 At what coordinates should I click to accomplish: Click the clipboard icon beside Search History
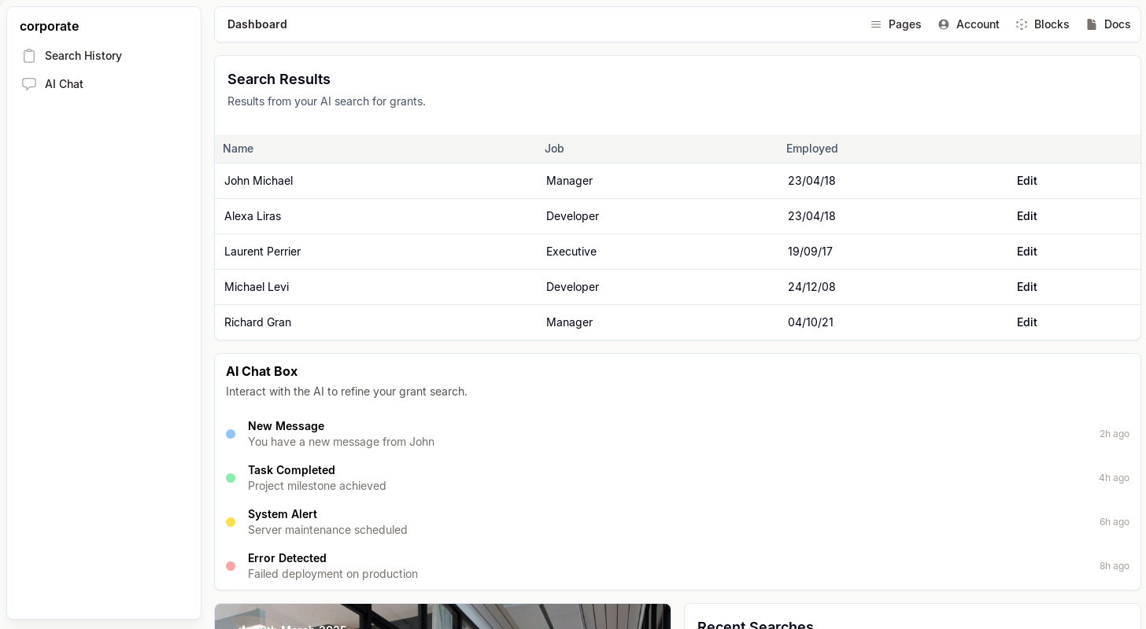click(29, 56)
